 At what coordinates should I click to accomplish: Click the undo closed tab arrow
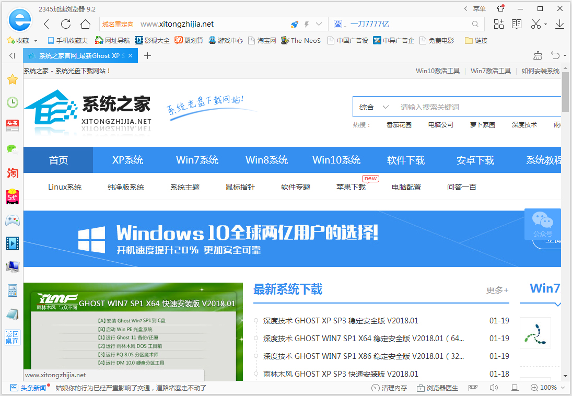coord(555,55)
